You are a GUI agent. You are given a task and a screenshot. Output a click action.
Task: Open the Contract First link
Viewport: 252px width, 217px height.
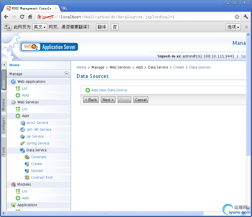pyautogui.click(x=42, y=178)
